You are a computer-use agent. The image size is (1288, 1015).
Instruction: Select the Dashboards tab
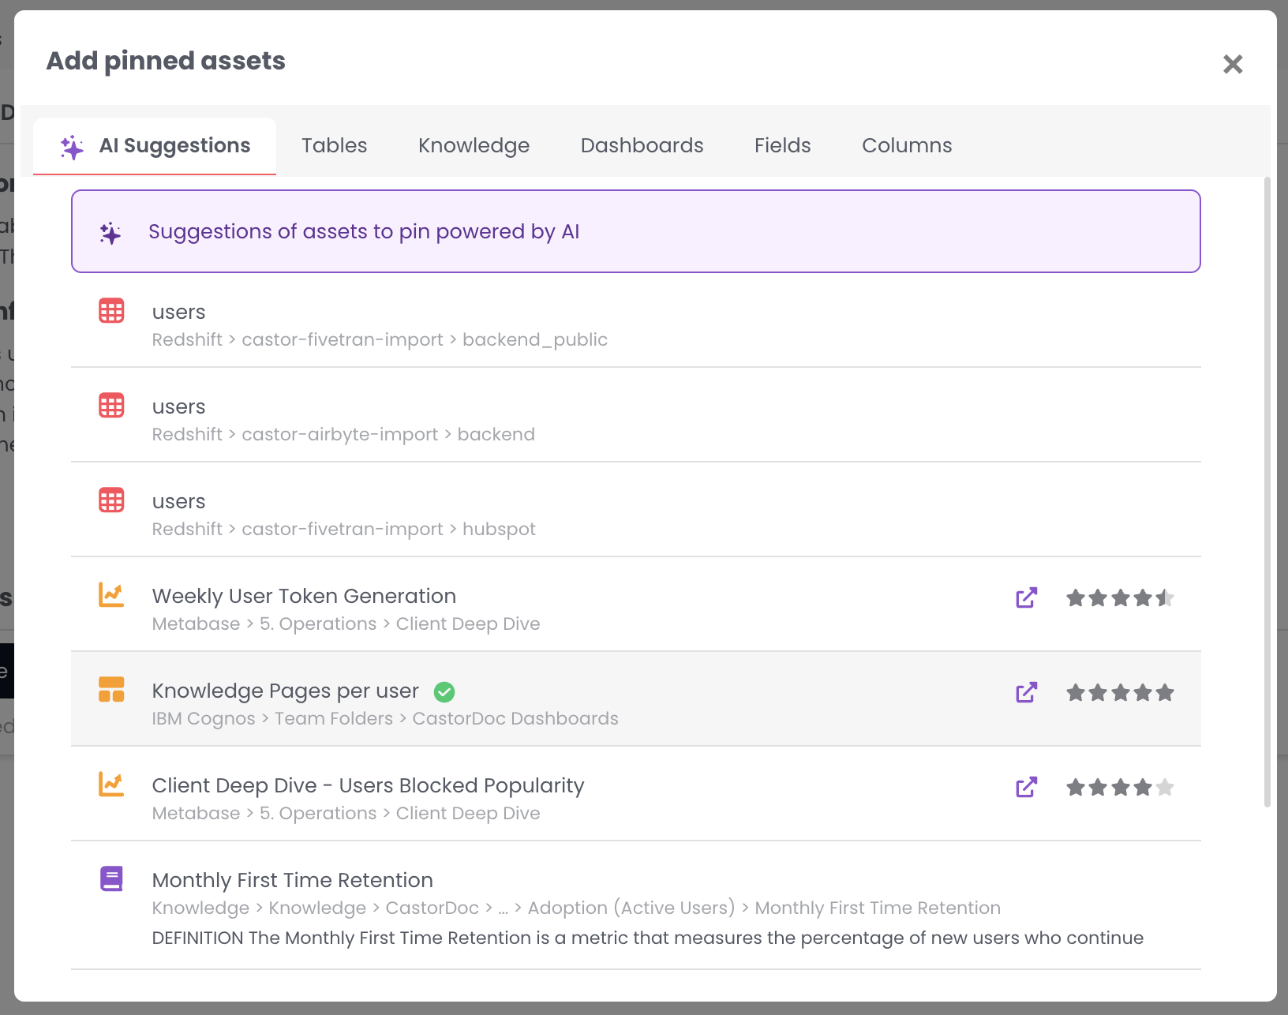pos(642,146)
